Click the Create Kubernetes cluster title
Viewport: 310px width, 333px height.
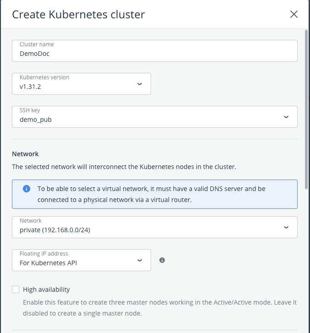point(78,15)
